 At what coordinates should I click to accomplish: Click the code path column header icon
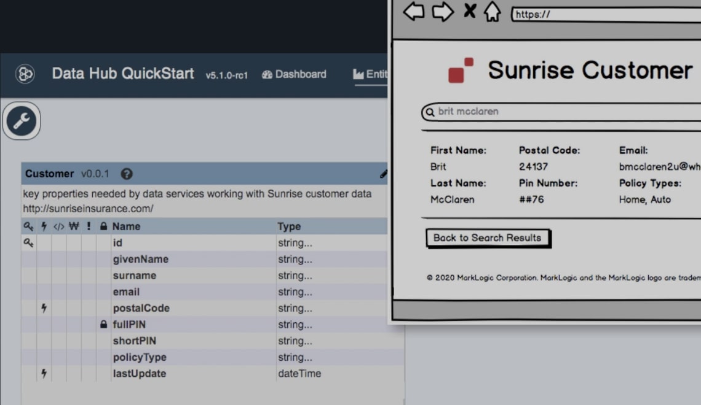point(58,226)
